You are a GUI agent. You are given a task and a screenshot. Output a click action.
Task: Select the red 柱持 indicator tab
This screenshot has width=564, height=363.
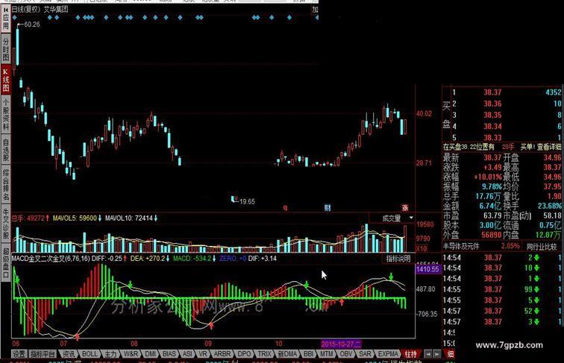point(410,354)
